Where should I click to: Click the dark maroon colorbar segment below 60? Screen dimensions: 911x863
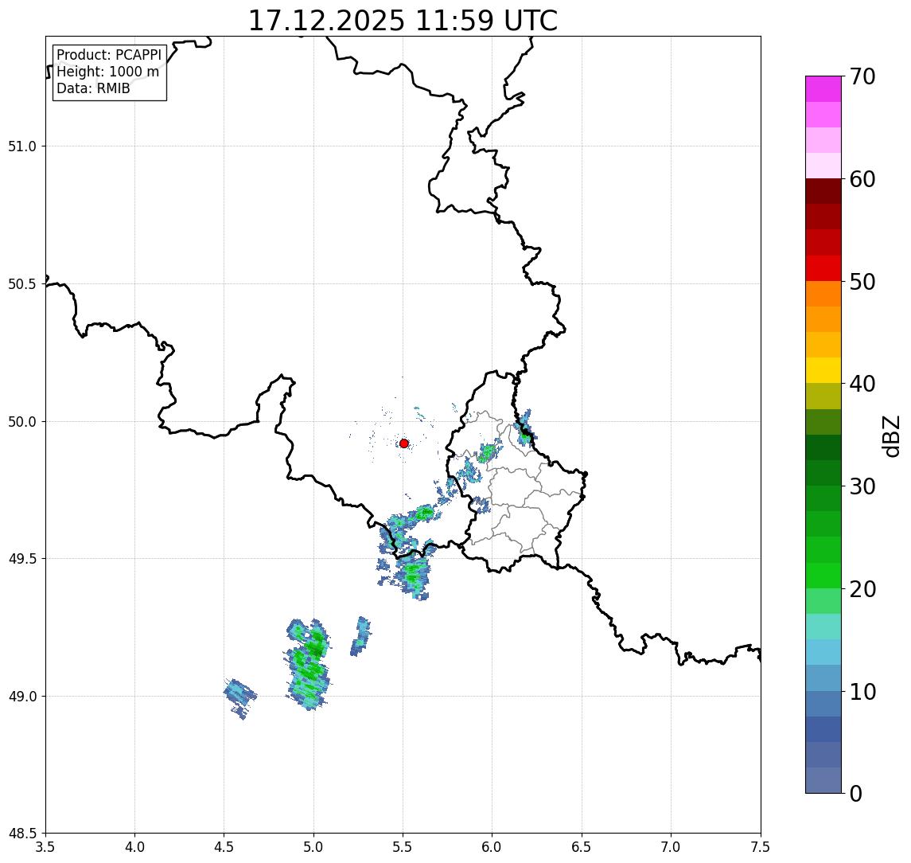pos(823,191)
